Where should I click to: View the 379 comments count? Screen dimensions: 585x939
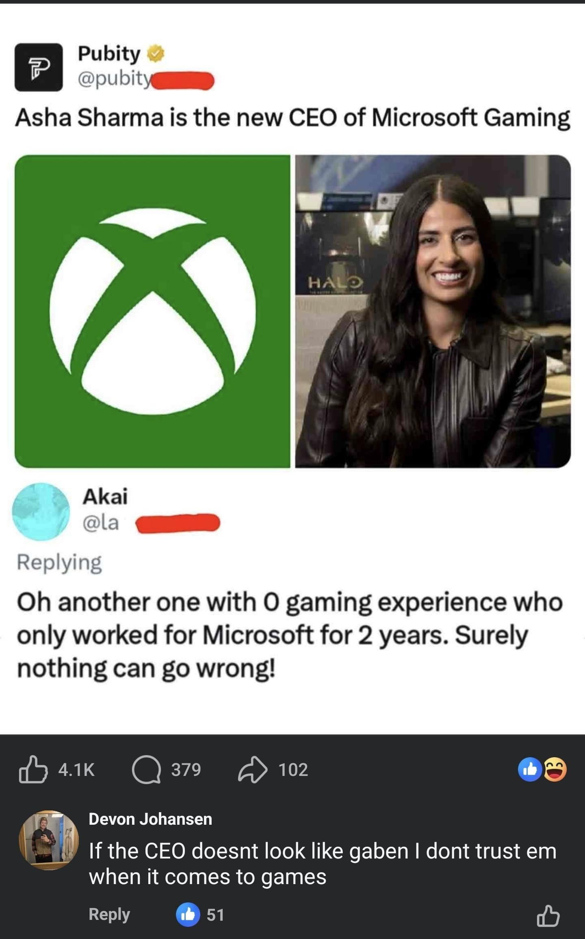pyautogui.click(x=186, y=769)
